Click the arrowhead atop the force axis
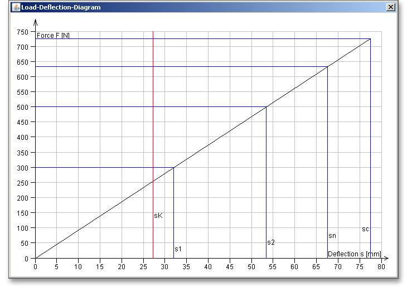Screen dimensions: 407x287 coord(36,22)
